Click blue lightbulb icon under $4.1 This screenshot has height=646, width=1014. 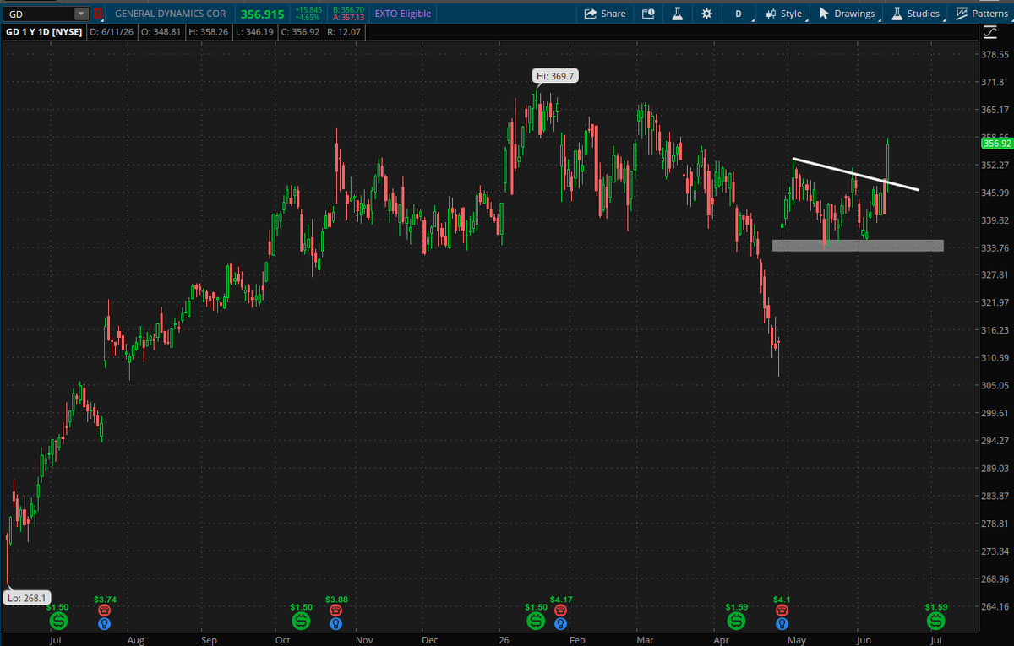click(x=782, y=625)
